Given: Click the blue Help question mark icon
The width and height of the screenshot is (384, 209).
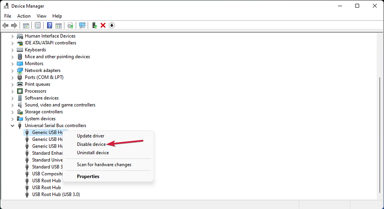Looking at the screenshot, I should tap(50, 25).
